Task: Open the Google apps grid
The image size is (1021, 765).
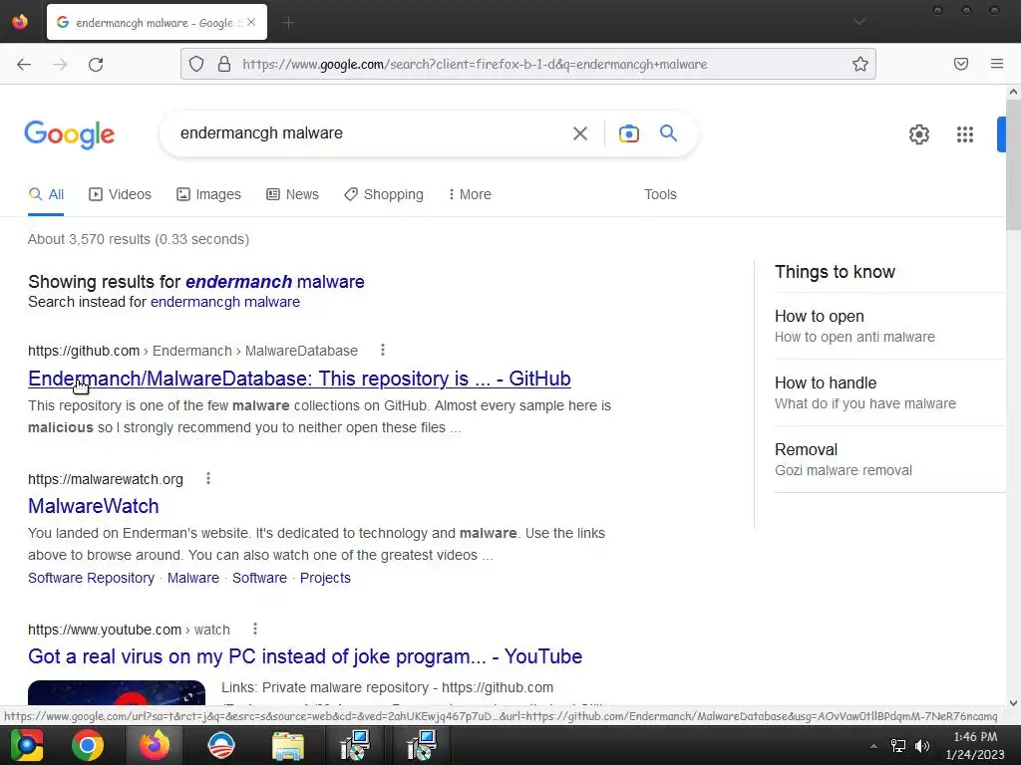Action: (x=965, y=134)
